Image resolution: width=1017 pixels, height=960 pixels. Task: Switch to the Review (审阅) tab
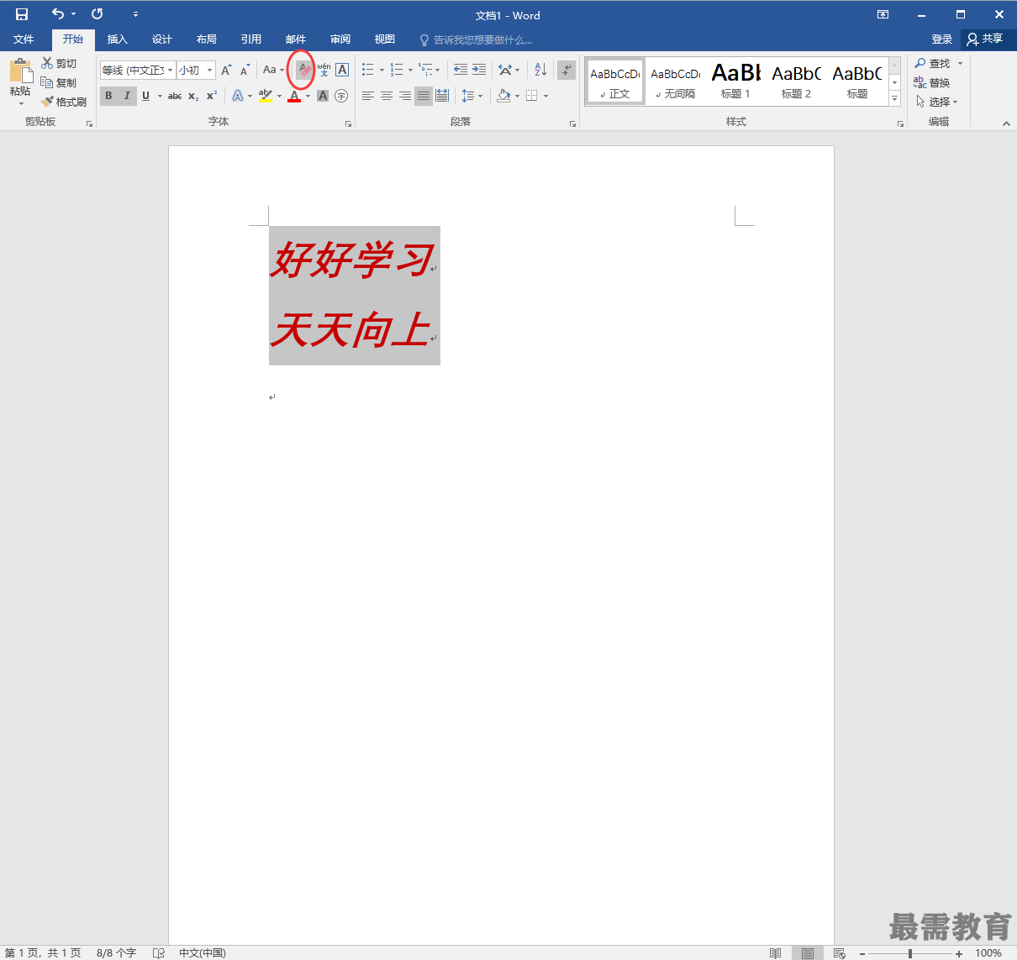coord(340,39)
